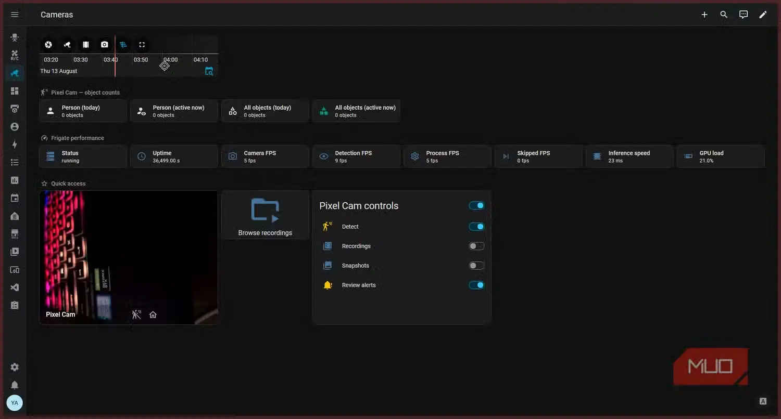
Task: Open the Camera FPS card
Action: pos(265,156)
